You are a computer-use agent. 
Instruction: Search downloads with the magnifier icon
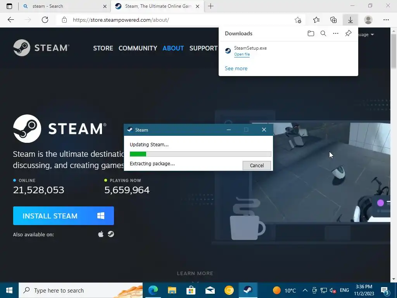(x=323, y=33)
